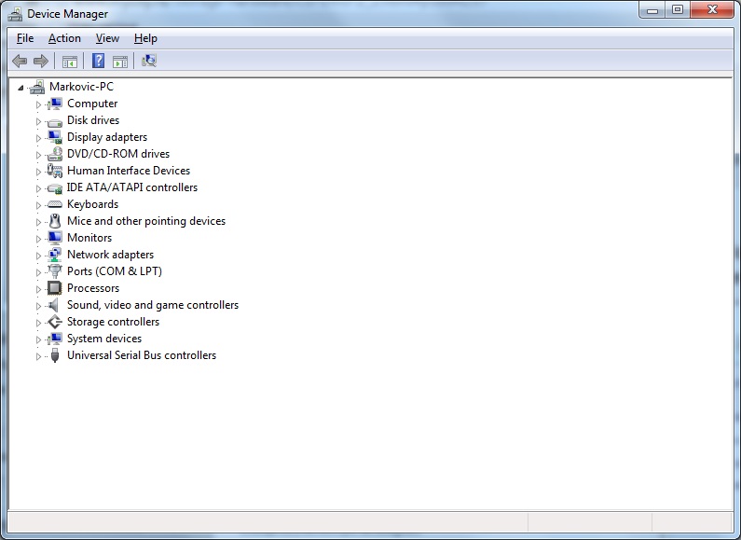
Task: Select the Disk drives label
Action: 93,120
